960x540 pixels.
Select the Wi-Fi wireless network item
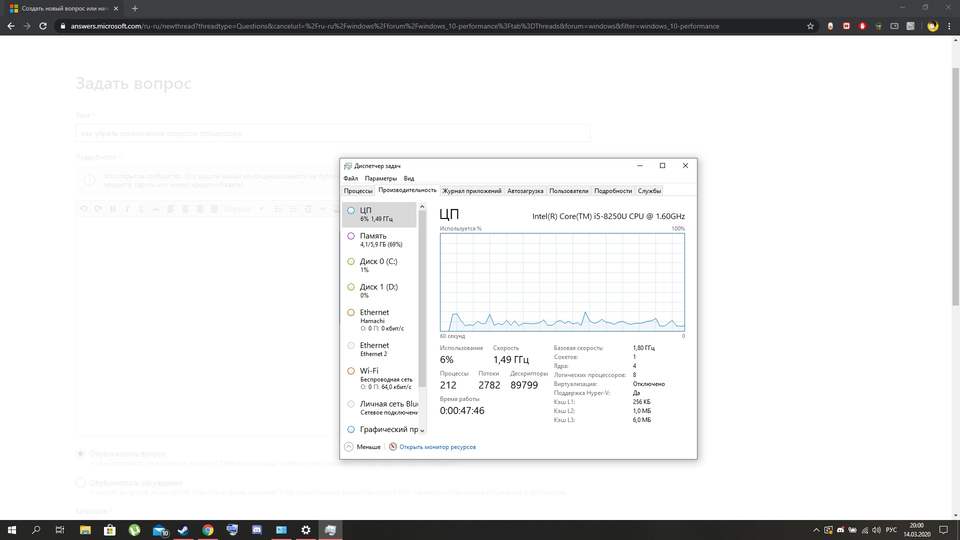tap(379, 378)
